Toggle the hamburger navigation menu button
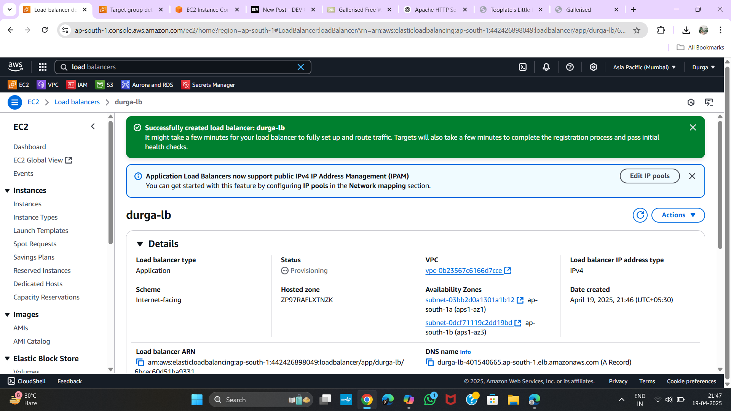This screenshot has height=411, width=731. tap(15, 102)
